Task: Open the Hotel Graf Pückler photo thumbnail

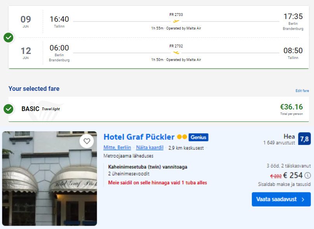Action: click(49, 179)
